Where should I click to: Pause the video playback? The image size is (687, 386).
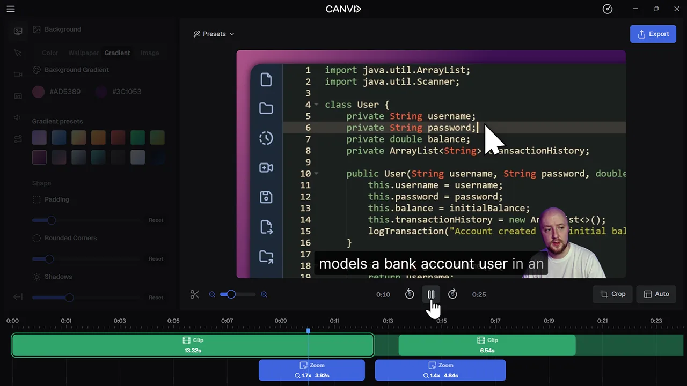tap(431, 294)
